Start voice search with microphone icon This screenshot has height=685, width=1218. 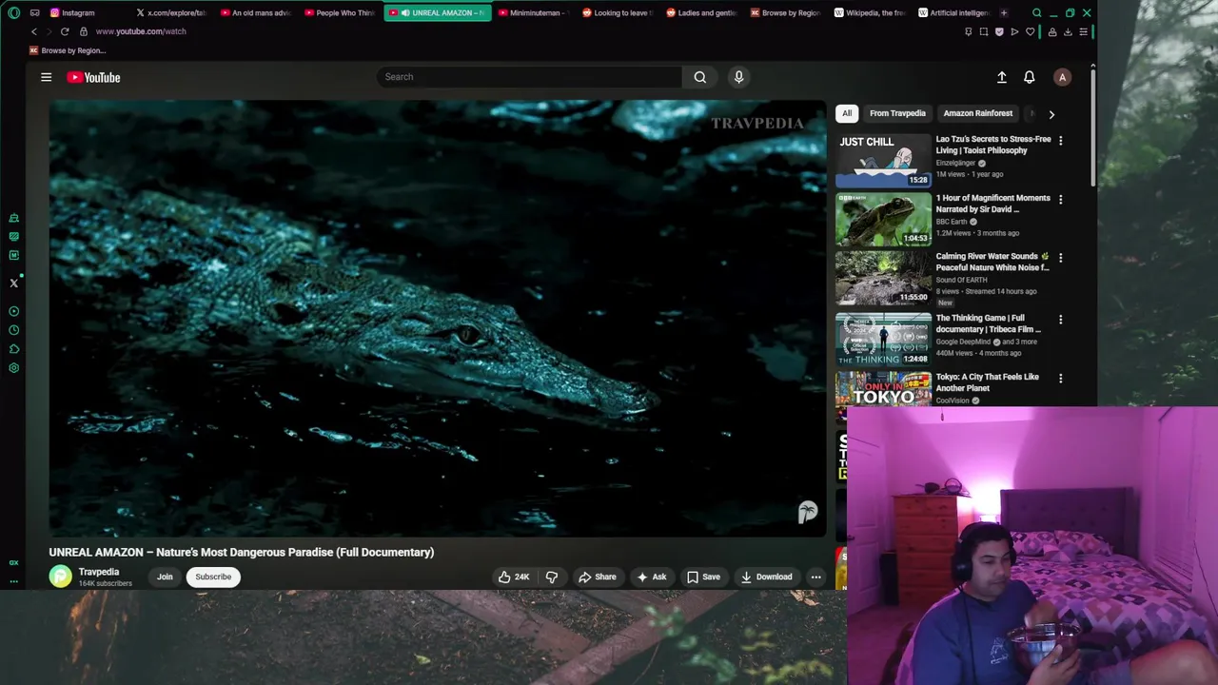tap(738, 77)
